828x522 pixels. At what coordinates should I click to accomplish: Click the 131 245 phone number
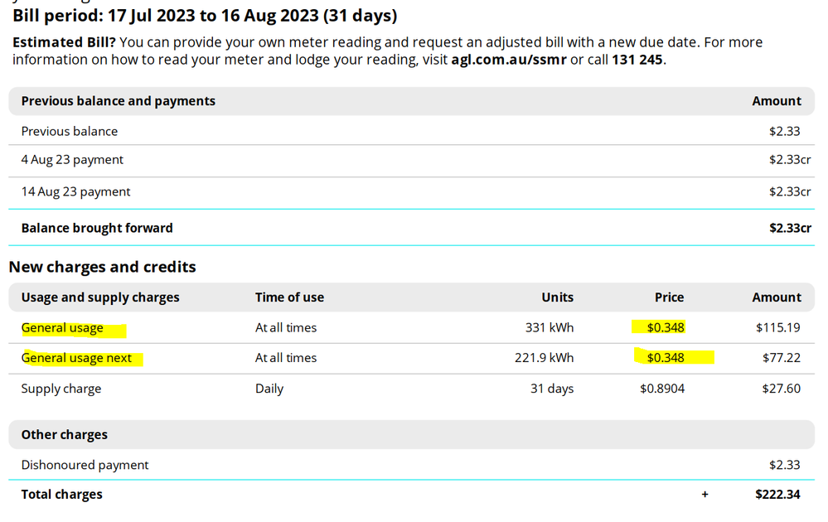pyautogui.click(x=637, y=60)
